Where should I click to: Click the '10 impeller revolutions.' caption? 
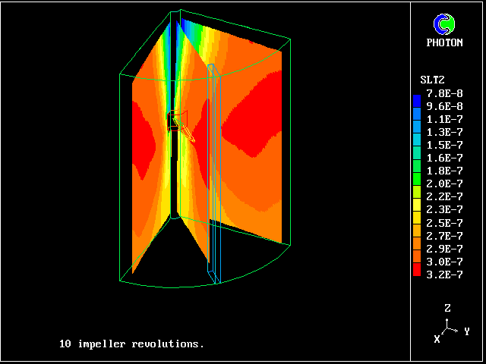131,344
